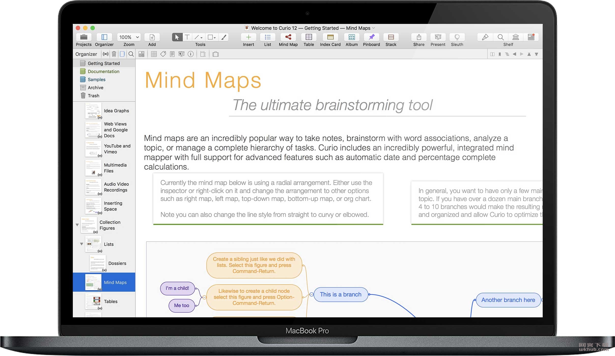Click the down triangle navigation button
This screenshot has height=356, width=615.
536,54
